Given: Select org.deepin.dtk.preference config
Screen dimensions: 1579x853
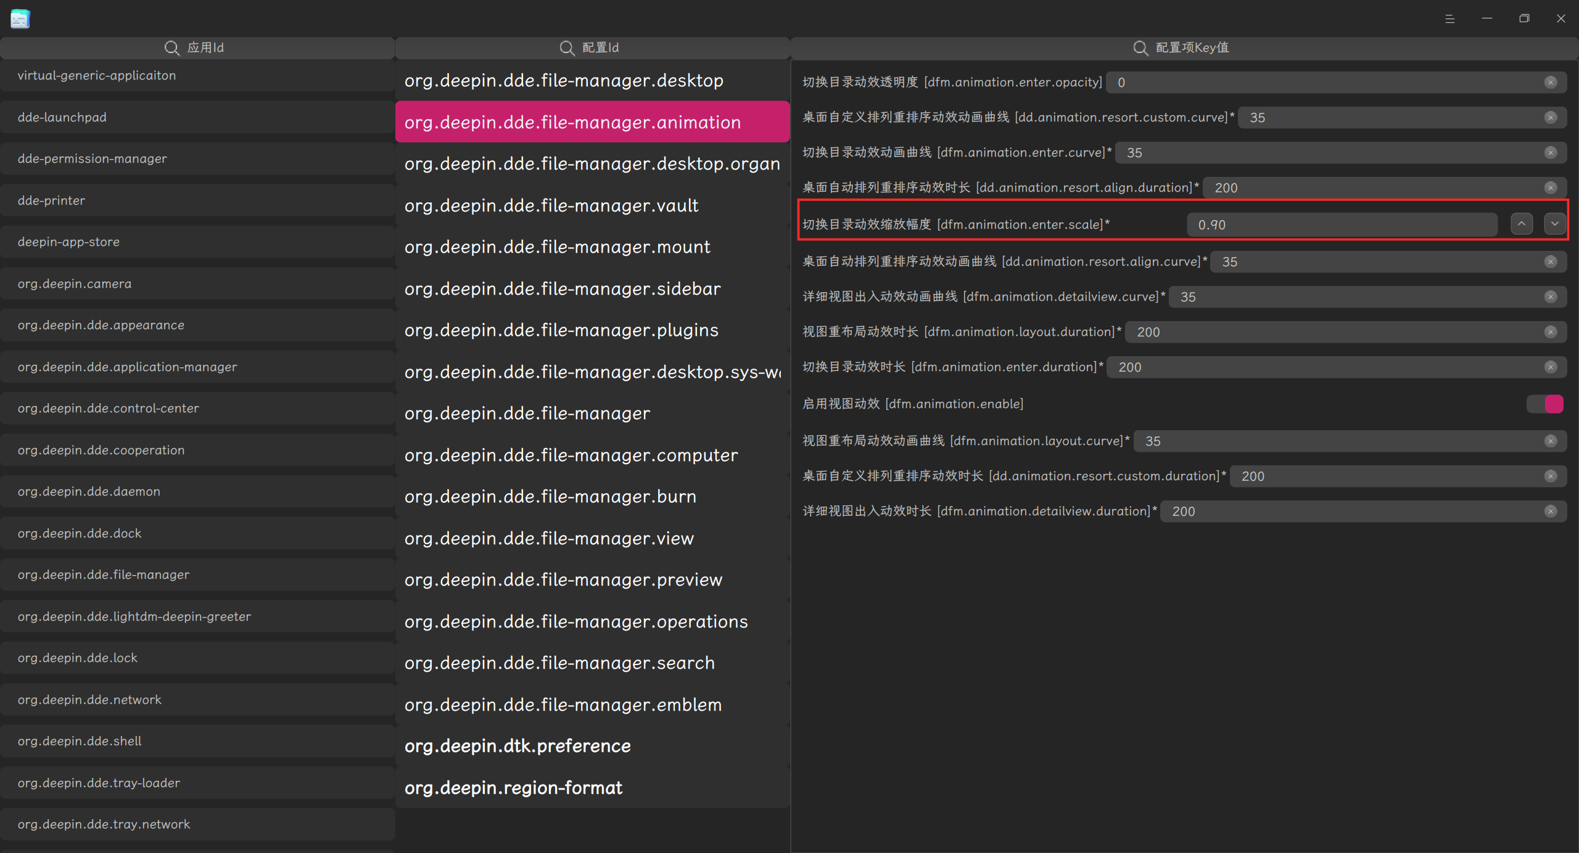Looking at the screenshot, I should click(x=592, y=746).
